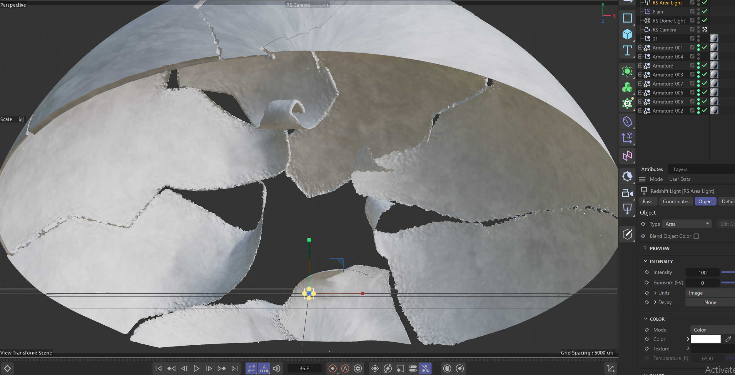Collapse the INTENSITY section
735x375 pixels.
[x=645, y=261]
